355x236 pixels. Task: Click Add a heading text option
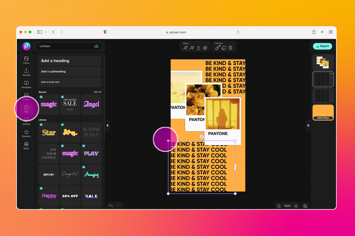pos(69,61)
